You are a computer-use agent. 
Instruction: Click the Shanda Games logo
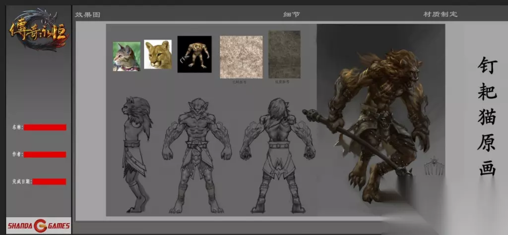(x=39, y=226)
